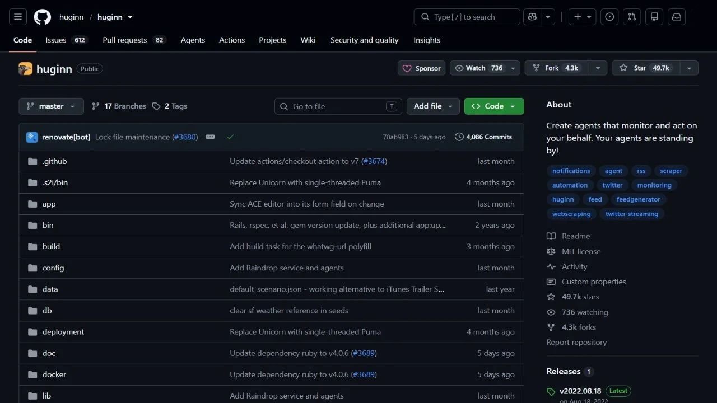Click the Go to file search field
The width and height of the screenshot is (717, 403).
pyautogui.click(x=338, y=106)
